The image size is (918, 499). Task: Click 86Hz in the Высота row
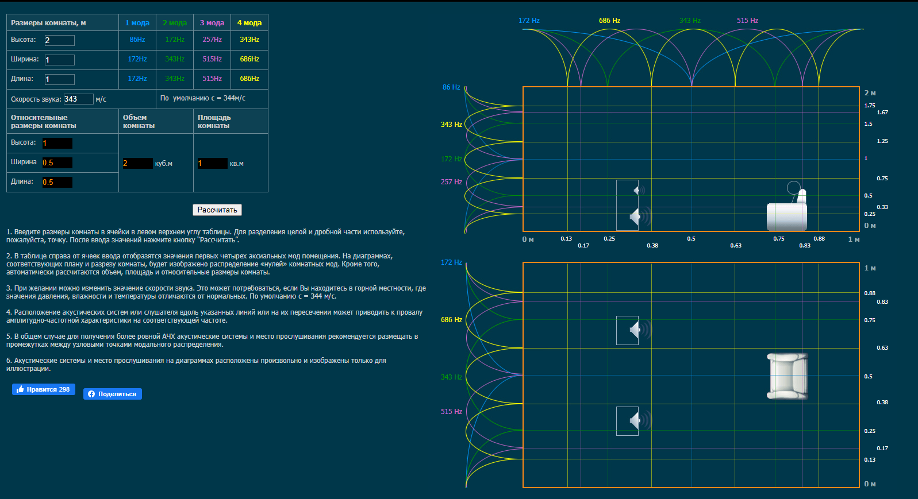[137, 40]
